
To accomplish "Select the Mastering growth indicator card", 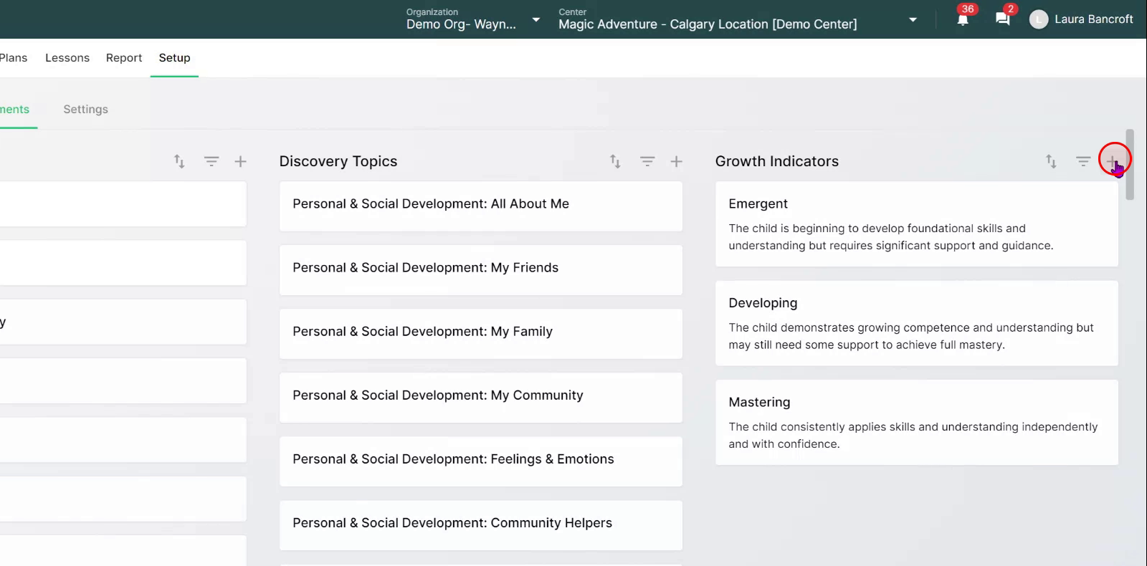I will point(916,422).
